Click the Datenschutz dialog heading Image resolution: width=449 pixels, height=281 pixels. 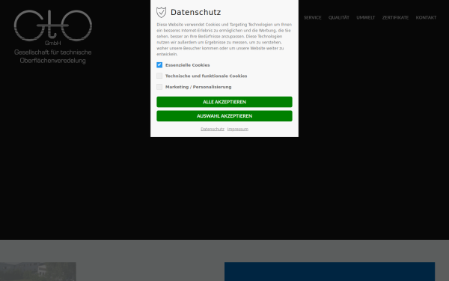click(196, 12)
